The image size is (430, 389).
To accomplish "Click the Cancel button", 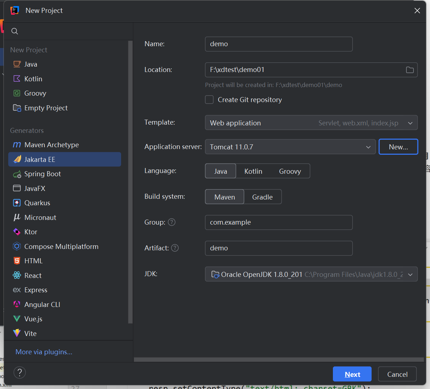I will click(397, 374).
